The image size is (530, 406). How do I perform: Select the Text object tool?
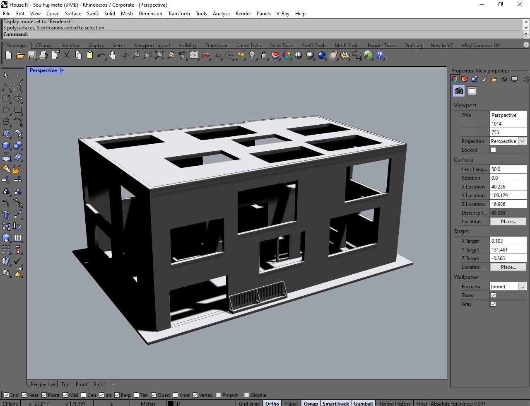click(6, 215)
